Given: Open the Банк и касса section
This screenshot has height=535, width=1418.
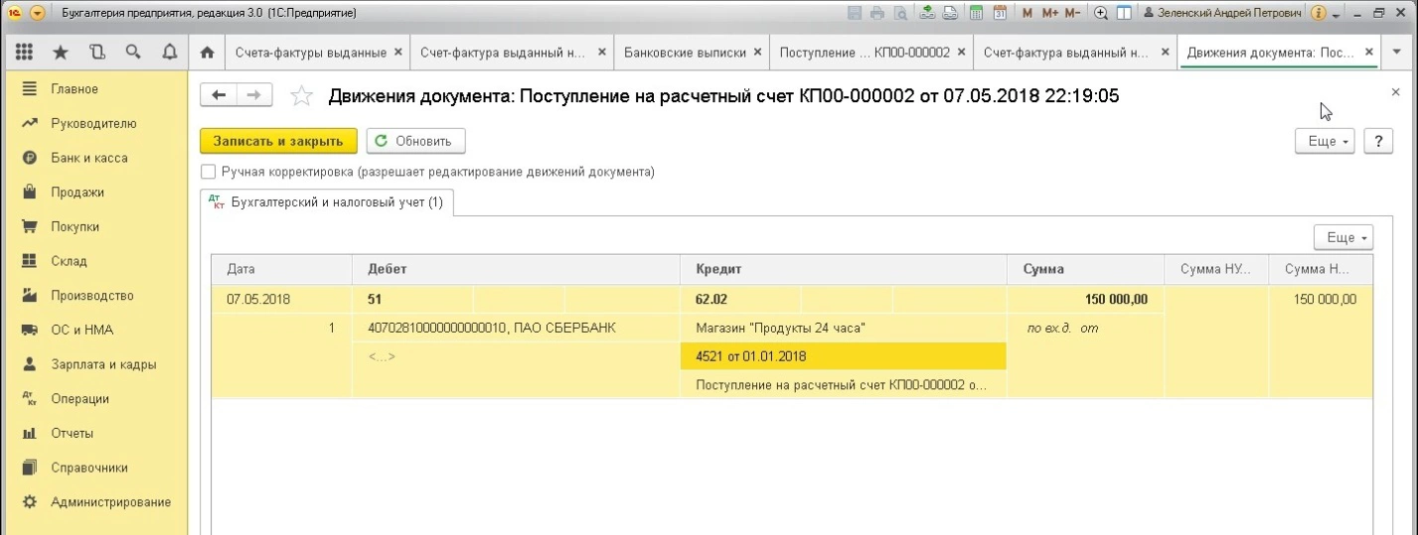Looking at the screenshot, I should pyautogui.click(x=89, y=158).
